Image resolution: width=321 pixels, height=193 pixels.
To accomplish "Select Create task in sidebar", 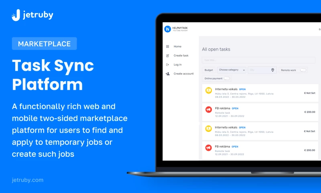I will (181, 55).
